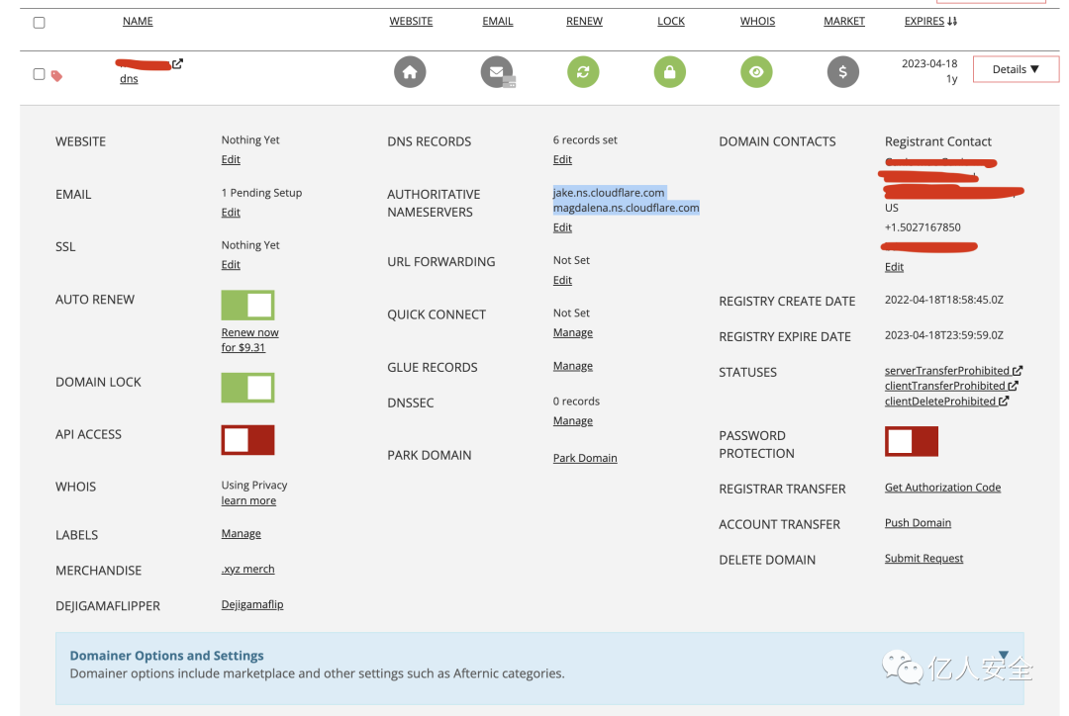This screenshot has width=1069, height=716.
Task: Edit the Email pending setup
Action: (x=231, y=213)
